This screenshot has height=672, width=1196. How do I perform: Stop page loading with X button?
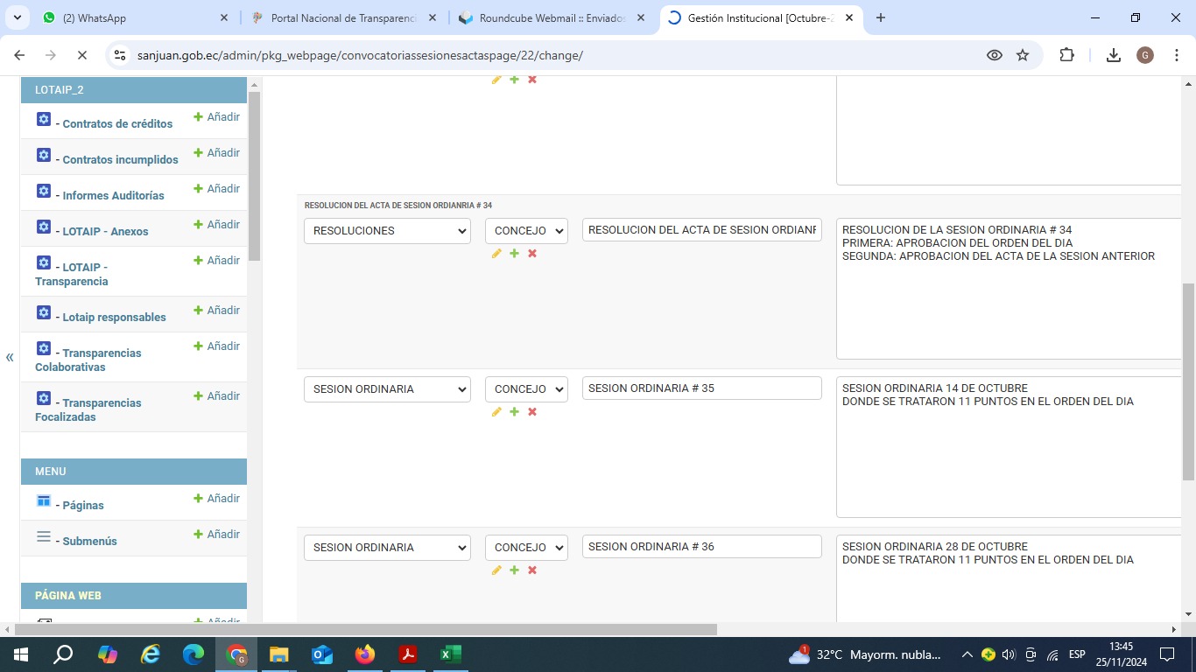81,55
